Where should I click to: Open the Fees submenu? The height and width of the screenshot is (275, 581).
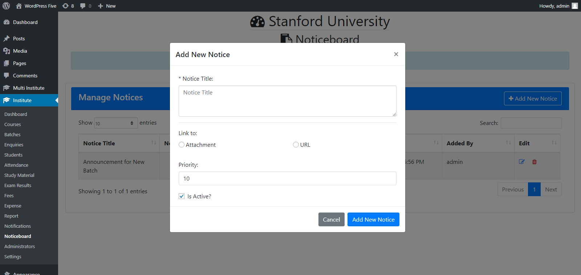[x=9, y=195]
